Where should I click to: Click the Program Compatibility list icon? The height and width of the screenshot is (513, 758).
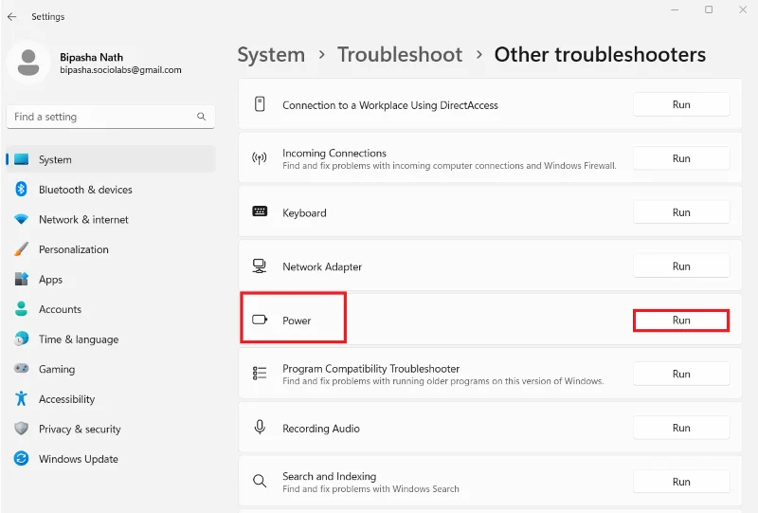click(260, 374)
